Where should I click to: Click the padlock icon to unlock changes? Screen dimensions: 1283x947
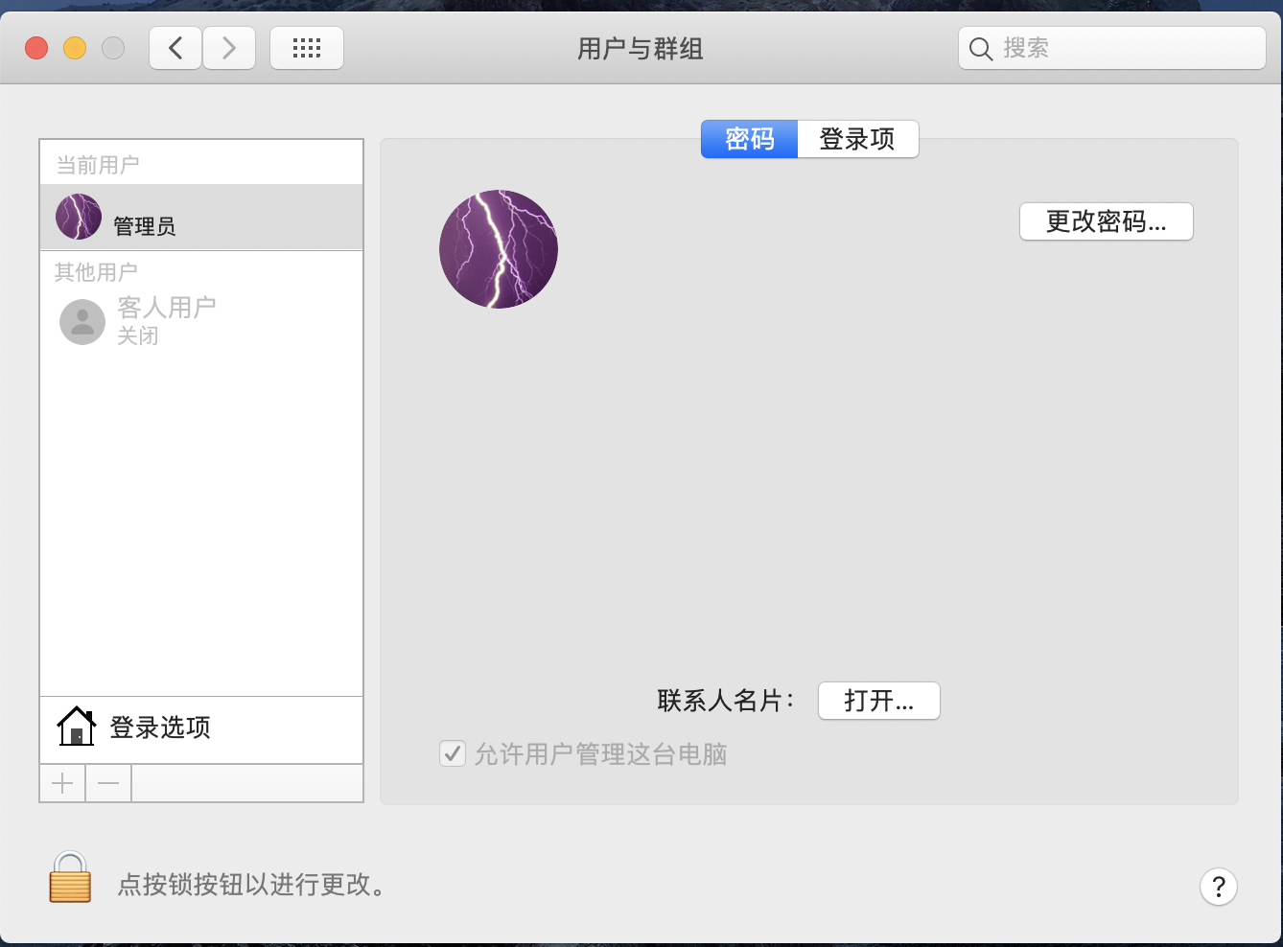70,878
